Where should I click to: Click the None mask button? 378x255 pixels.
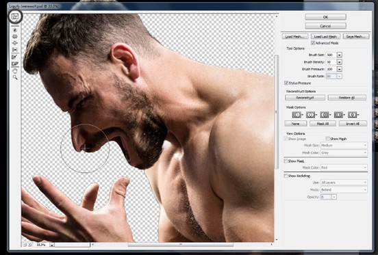pos(296,124)
